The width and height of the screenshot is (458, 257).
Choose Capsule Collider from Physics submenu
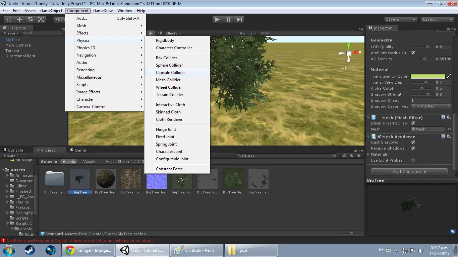177,73
